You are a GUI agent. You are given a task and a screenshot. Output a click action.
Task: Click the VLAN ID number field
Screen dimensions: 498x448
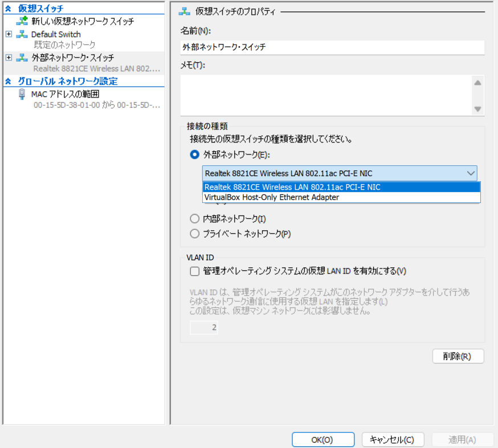(204, 328)
